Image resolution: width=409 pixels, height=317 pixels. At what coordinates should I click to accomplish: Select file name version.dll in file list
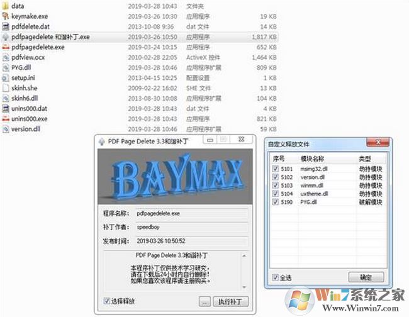click(26, 129)
